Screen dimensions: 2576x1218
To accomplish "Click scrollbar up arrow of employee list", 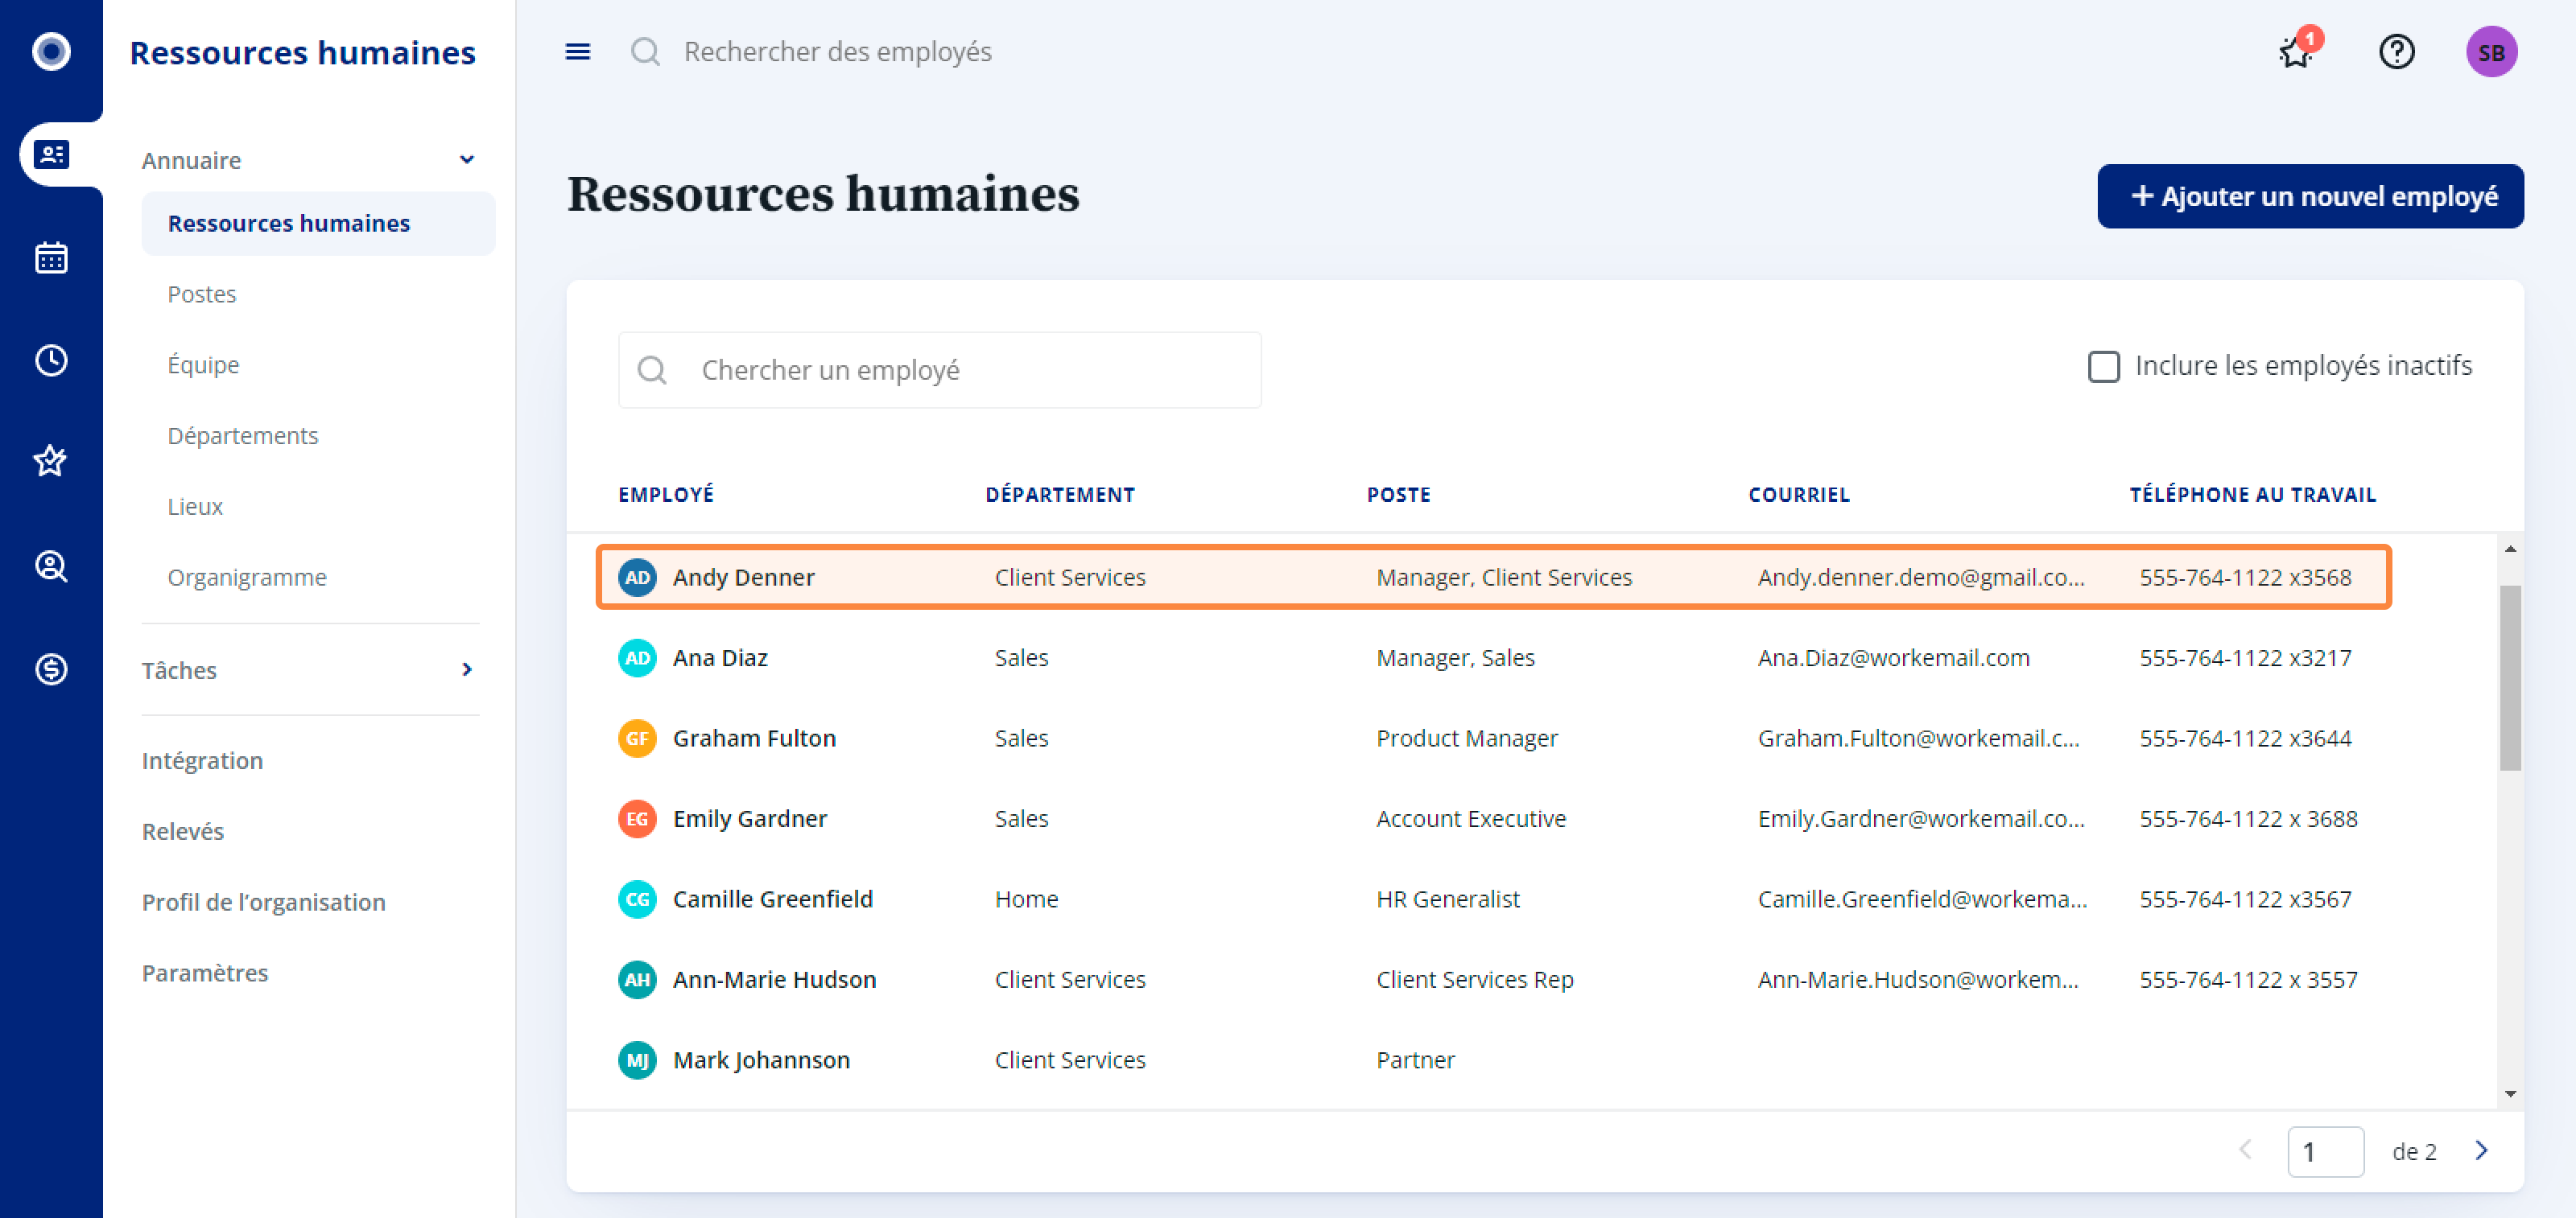I will click(x=2510, y=549).
